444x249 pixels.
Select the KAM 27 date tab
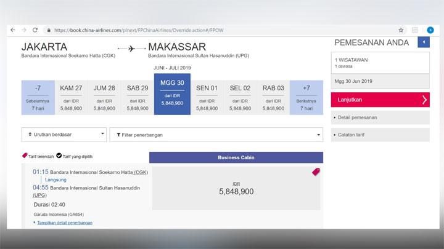click(x=71, y=97)
